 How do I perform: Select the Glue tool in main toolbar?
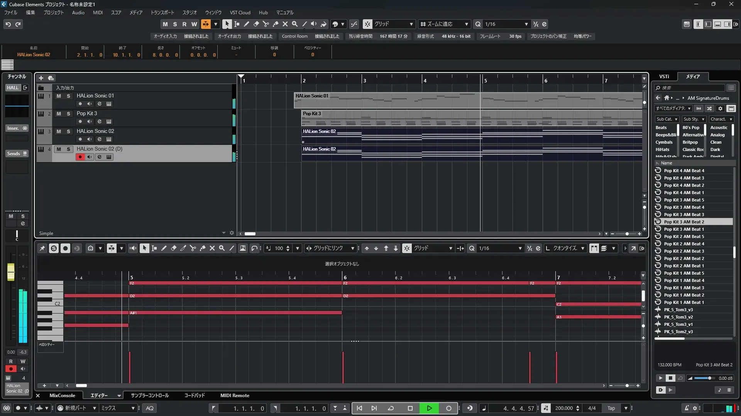pyautogui.click(x=275, y=24)
